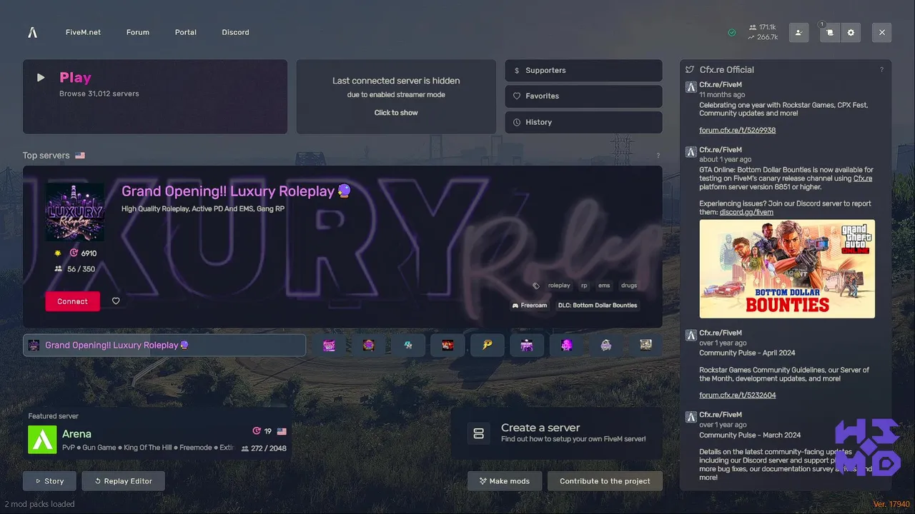Open the discord.gg/fivem link

(x=746, y=212)
